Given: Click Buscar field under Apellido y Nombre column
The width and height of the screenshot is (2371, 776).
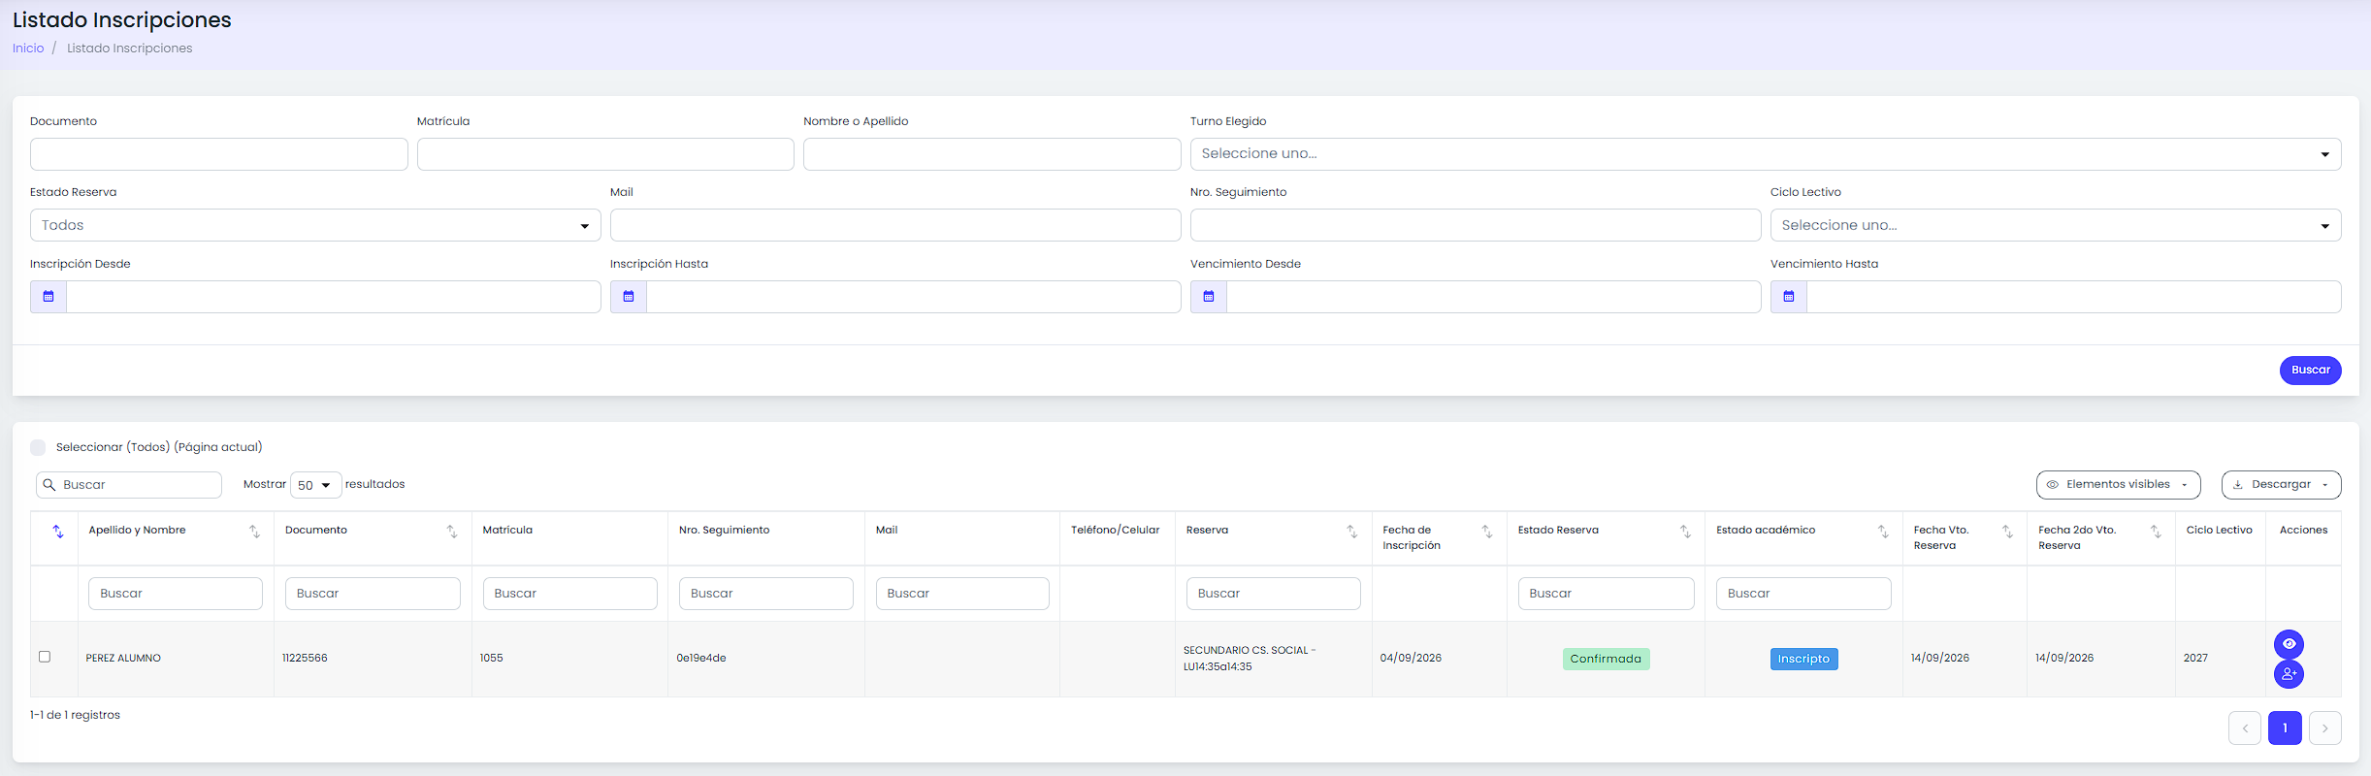Looking at the screenshot, I should click(176, 594).
